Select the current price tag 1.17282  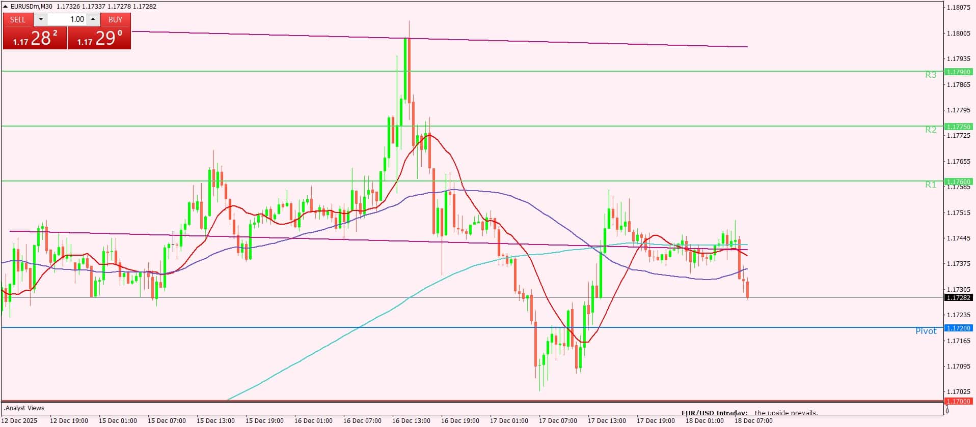click(x=958, y=298)
